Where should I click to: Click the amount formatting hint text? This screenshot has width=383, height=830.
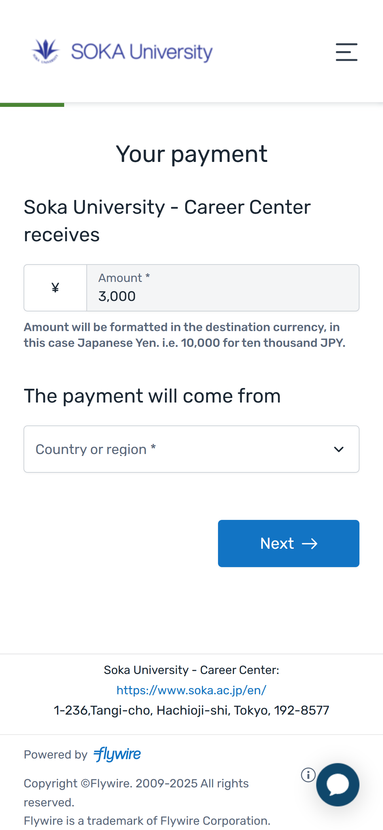tap(185, 335)
